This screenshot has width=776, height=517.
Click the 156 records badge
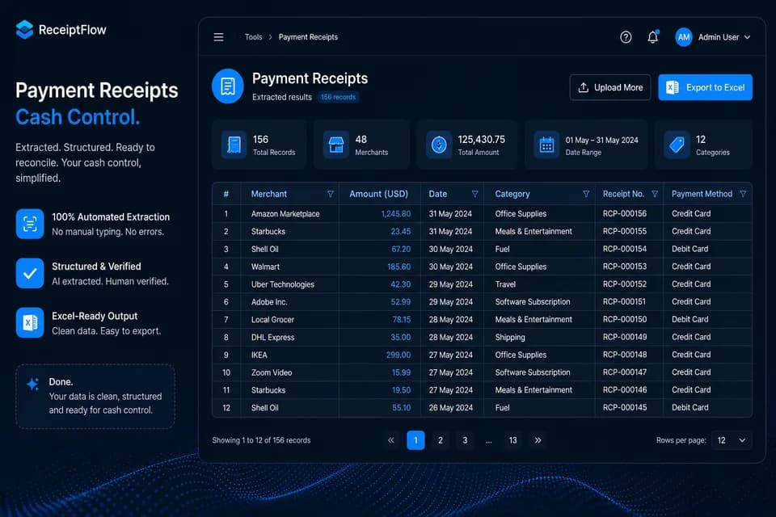(x=338, y=97)
